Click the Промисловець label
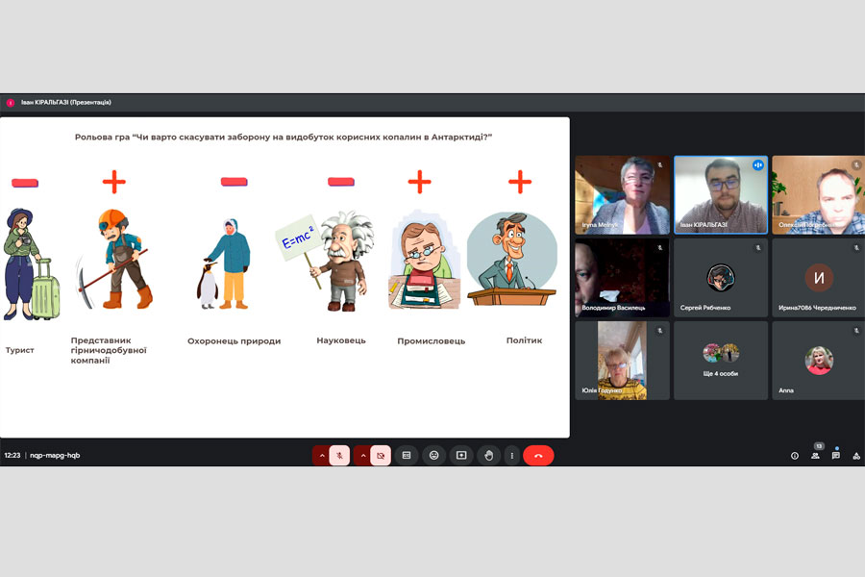 [x=432, y=341]
